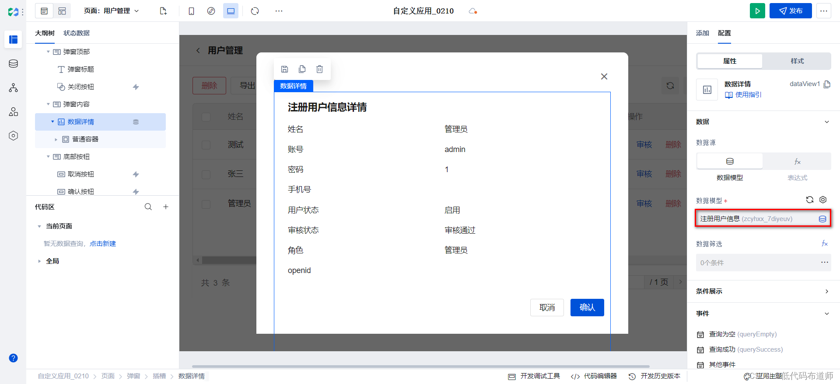Expand the 普通容器 tree node
840x384 pixels.
[56, 139]
